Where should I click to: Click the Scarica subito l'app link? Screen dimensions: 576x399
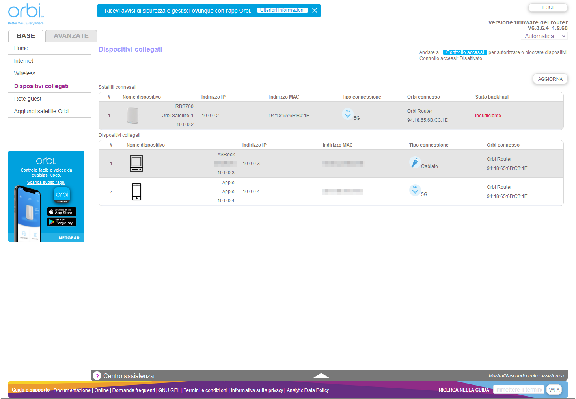point(46,182)
